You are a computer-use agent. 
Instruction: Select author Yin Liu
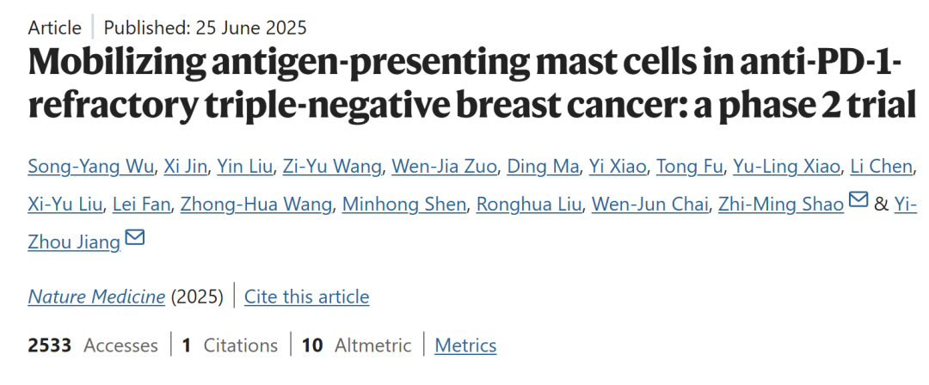[244, 167]
